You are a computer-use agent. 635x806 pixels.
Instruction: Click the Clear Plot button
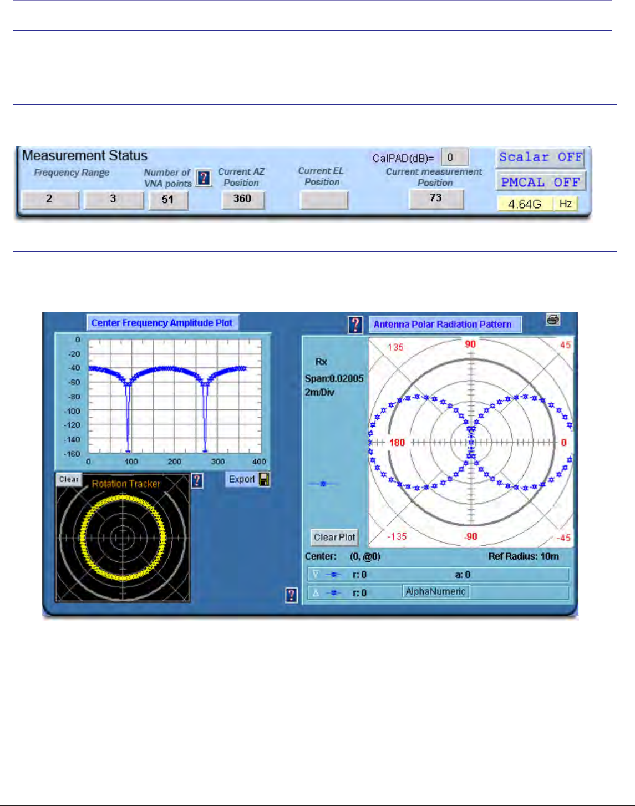click(334, 537)
